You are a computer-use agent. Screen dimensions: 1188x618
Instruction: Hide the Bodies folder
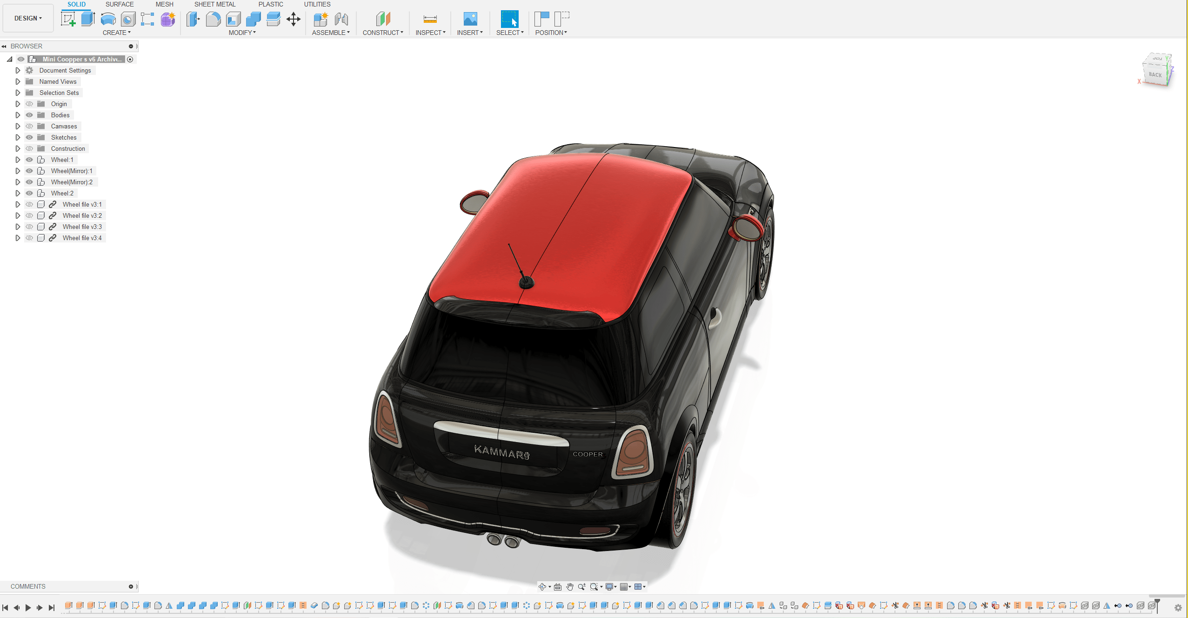tap(29, 115)
